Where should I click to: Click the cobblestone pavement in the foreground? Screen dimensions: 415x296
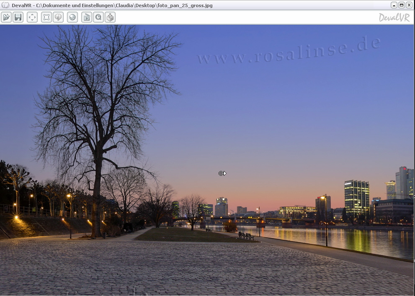tap(168, 268)
